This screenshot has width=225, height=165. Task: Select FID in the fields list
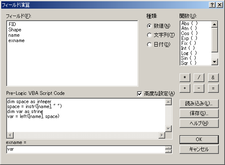tap(12, 24)
